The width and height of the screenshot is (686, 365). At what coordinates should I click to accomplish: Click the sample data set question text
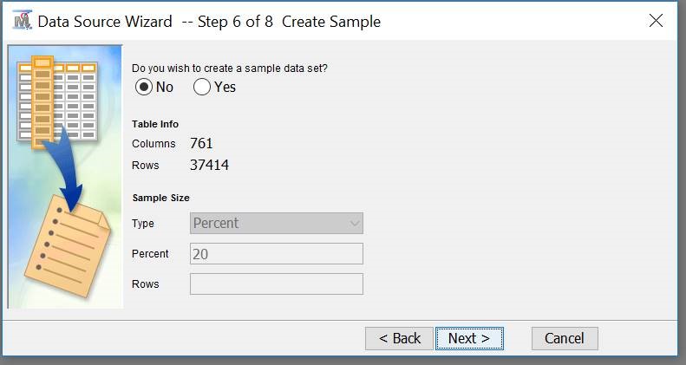[x=230, y=68]
